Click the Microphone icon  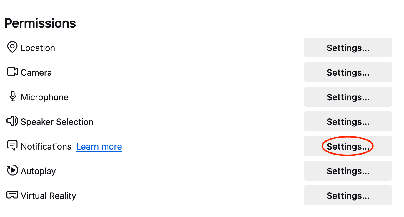(x=12, y=96)
